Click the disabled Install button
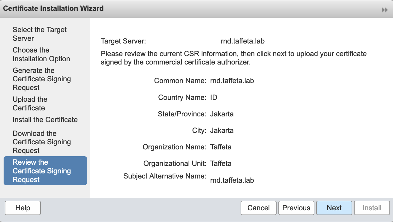Viewport: 393px width, 222px height. click(x=372, y=208)
